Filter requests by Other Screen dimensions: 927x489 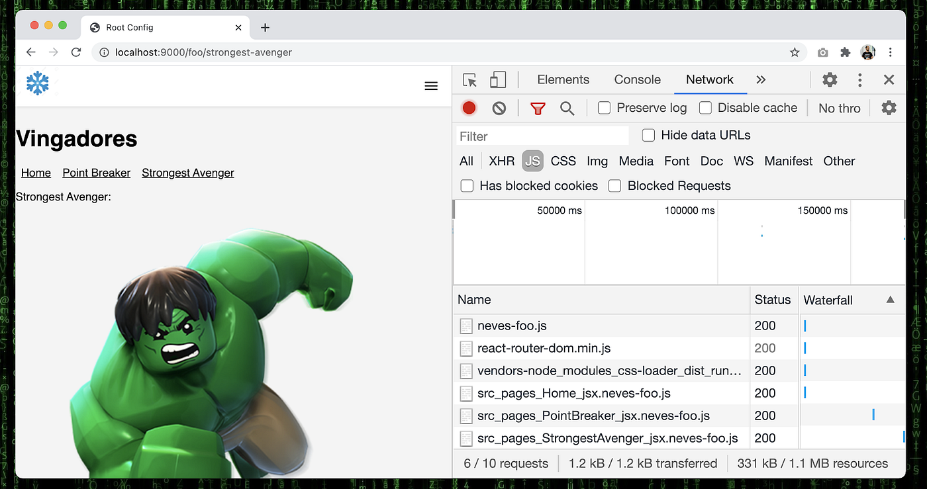pos(839,161)
